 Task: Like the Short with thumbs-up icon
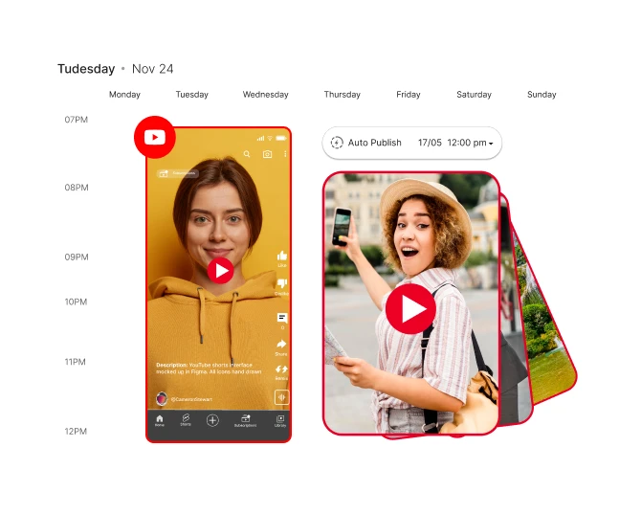click(282, 257)
